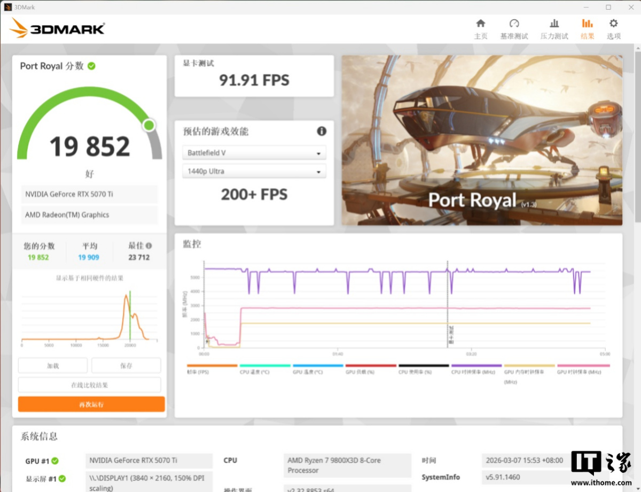Image resolution: width=641 pixels, height=492 pixels.
Task: Click your score value 19 852 in green
Action: (x=38, y=257)
